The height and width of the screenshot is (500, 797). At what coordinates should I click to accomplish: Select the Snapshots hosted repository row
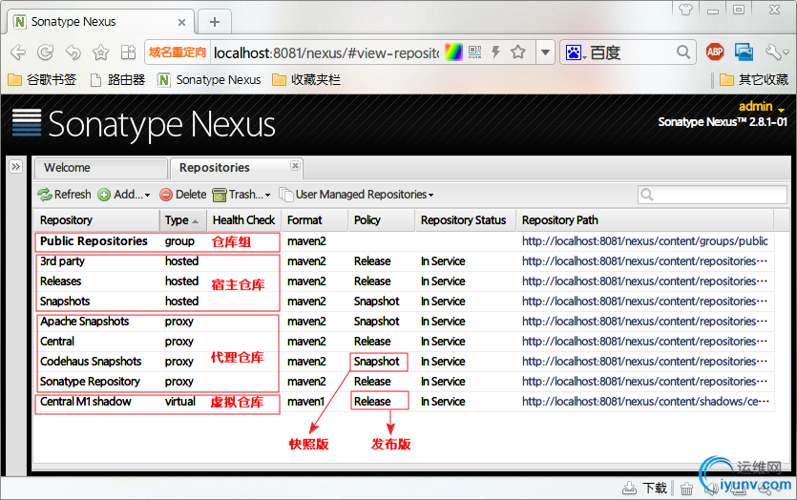pyautogui.click(x=404, y=302)
